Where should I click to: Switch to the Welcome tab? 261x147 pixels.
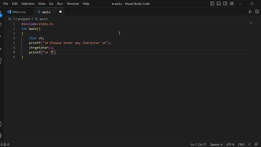(19, 12)
